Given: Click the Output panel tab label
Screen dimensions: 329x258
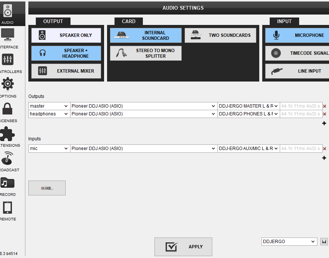Looking at the screenshot, I should tap(53, 21).
